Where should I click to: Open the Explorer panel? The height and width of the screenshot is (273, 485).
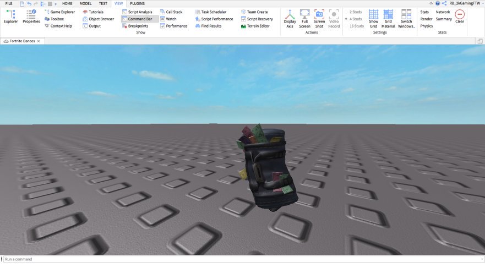10,17
